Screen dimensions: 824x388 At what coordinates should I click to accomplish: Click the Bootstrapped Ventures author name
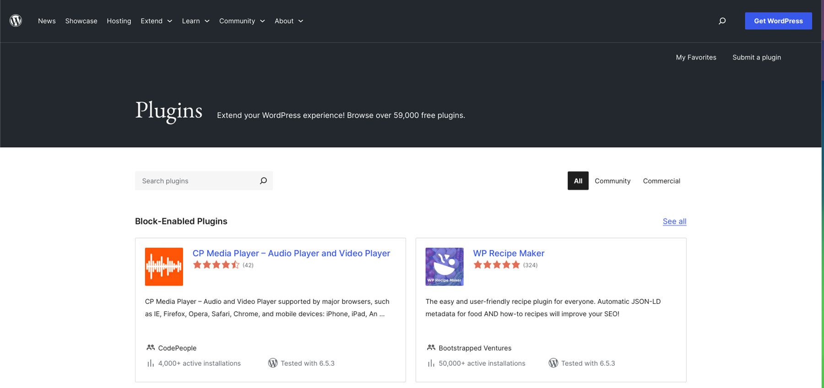475,348
